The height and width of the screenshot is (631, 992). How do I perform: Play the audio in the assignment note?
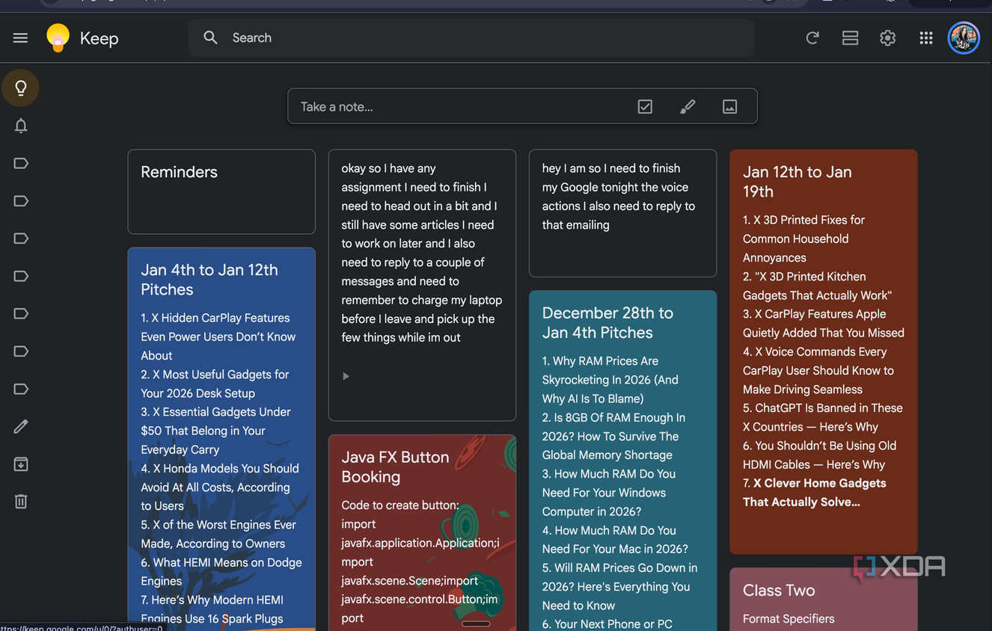coord(346,376)
